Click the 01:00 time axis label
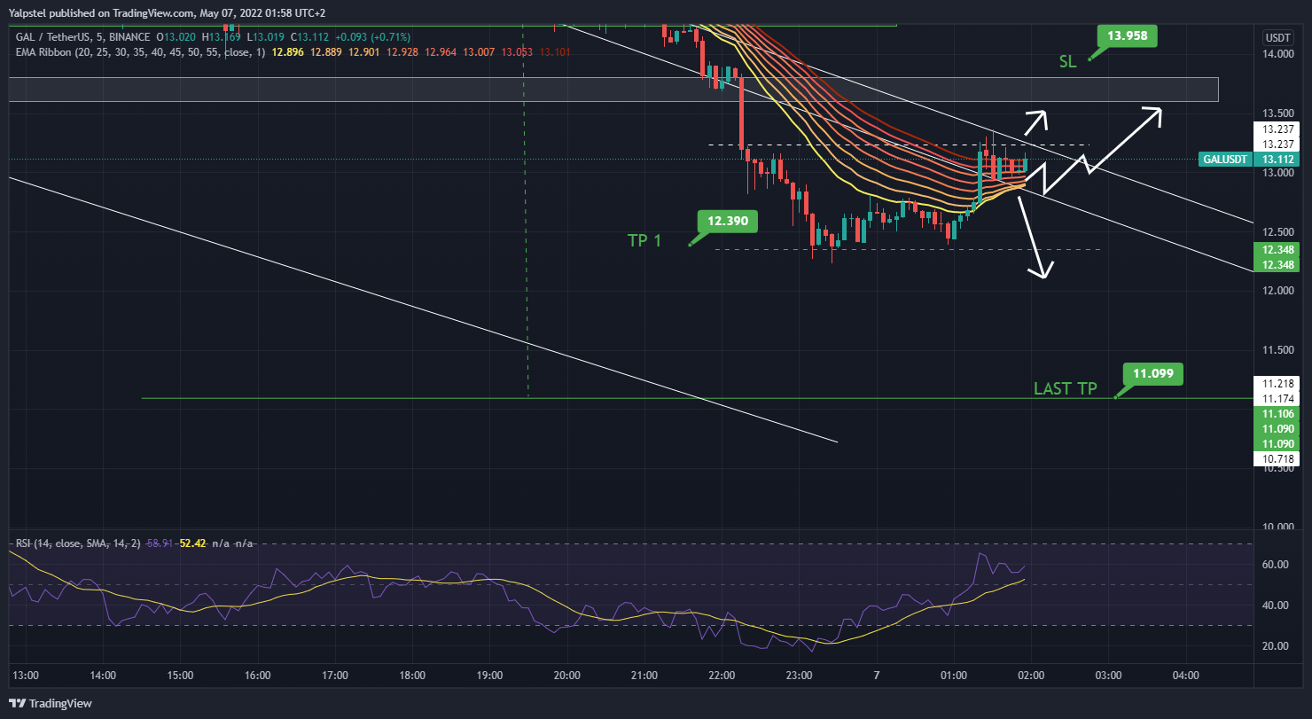Viewport: 1312px width, 719px height. click(x=954, y=676)
